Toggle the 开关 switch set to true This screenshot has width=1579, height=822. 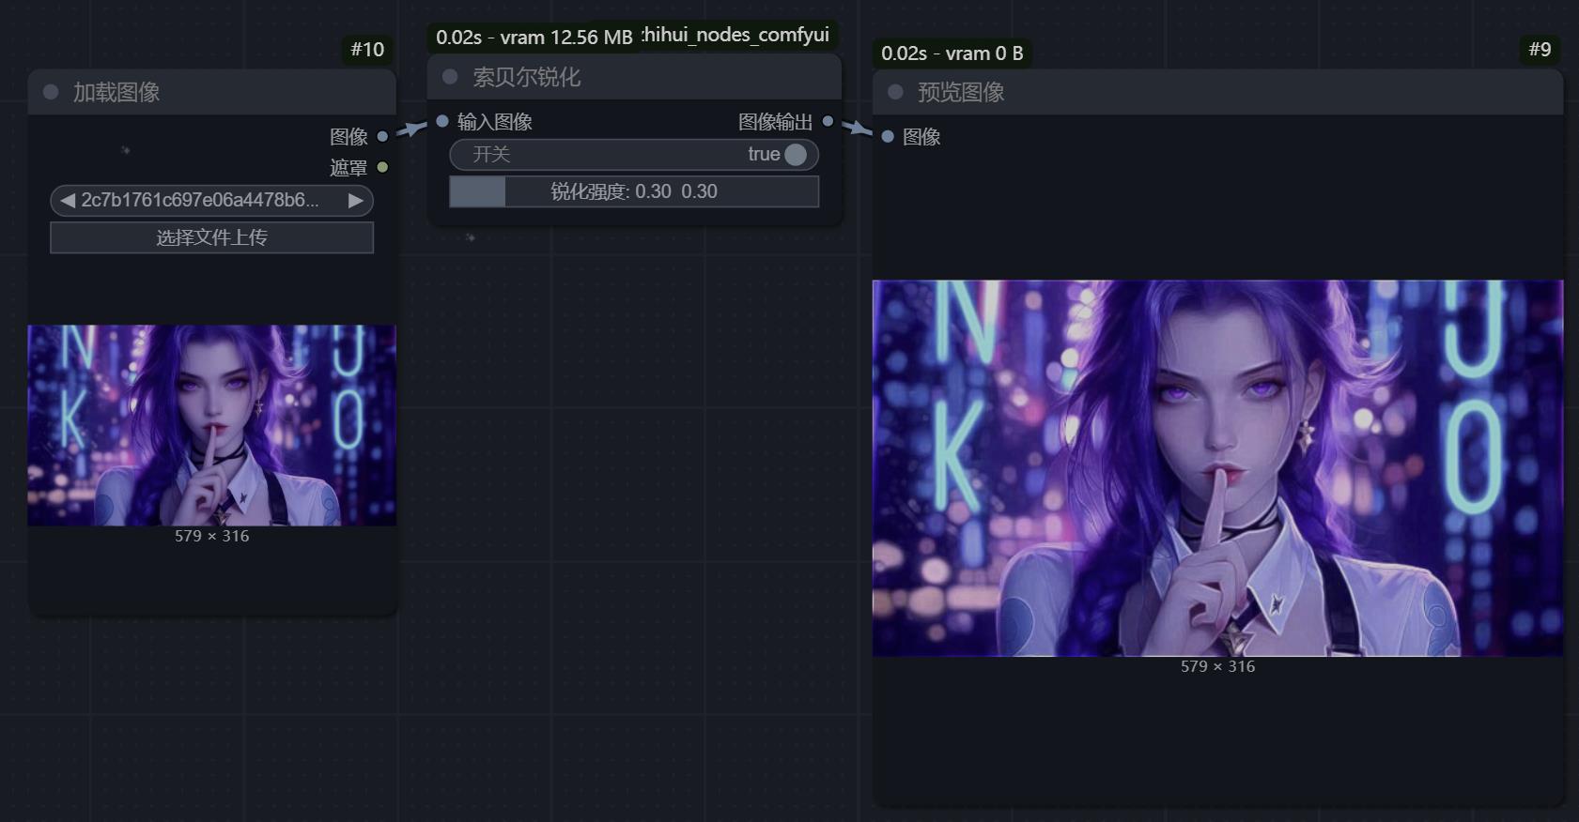[x=634, y=154]
